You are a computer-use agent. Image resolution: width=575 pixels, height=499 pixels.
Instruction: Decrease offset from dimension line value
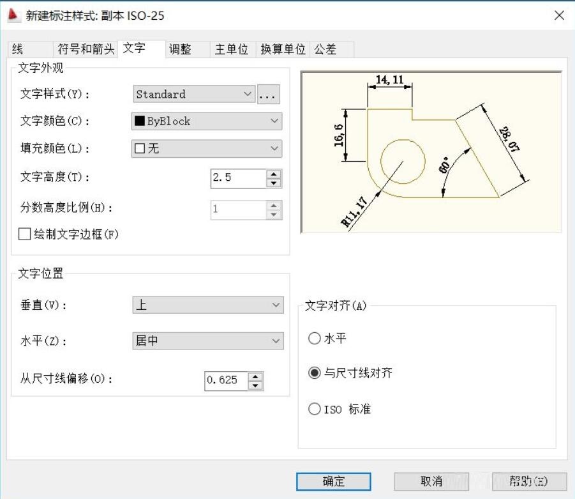tap(256, 385)
